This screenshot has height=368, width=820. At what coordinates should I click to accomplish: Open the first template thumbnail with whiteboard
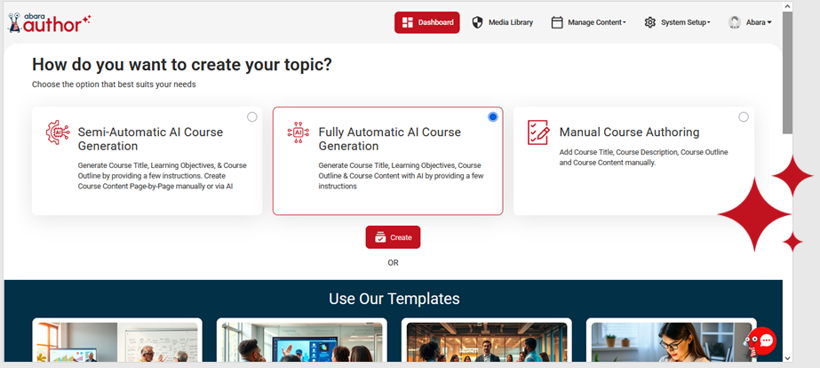click(117, 341)
